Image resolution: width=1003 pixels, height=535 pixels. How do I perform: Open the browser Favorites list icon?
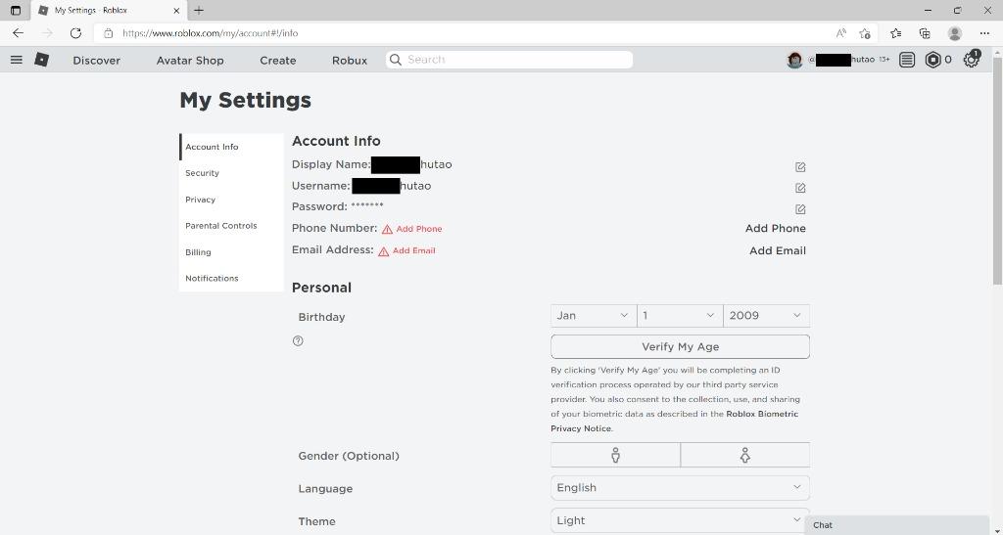(x=895, y=33)
